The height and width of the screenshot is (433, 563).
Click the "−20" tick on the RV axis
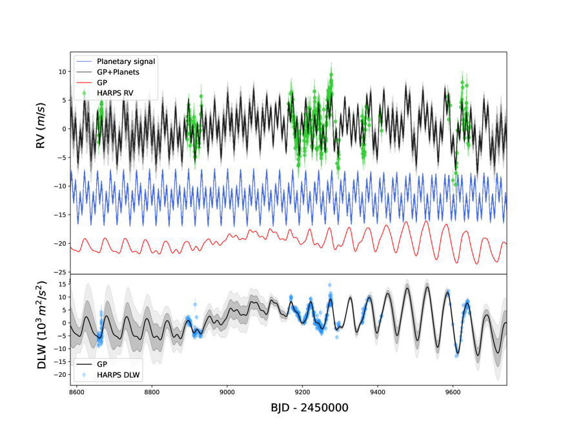(60, 243)
